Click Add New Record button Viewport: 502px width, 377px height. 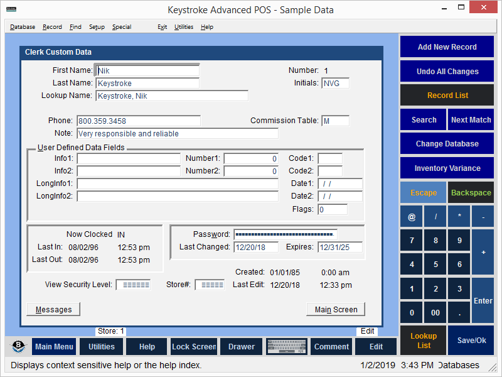(447, 47)
